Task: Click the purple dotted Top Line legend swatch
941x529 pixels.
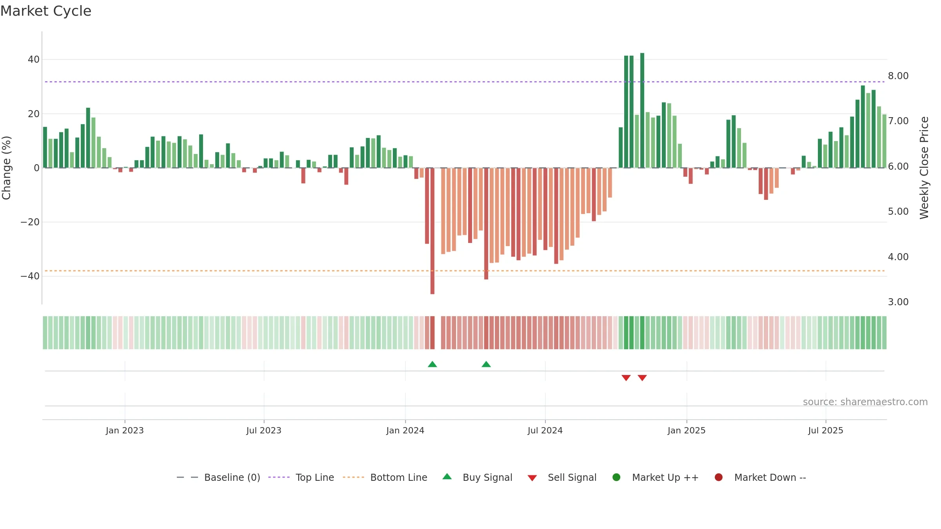Action: click(x=279, y=477)
